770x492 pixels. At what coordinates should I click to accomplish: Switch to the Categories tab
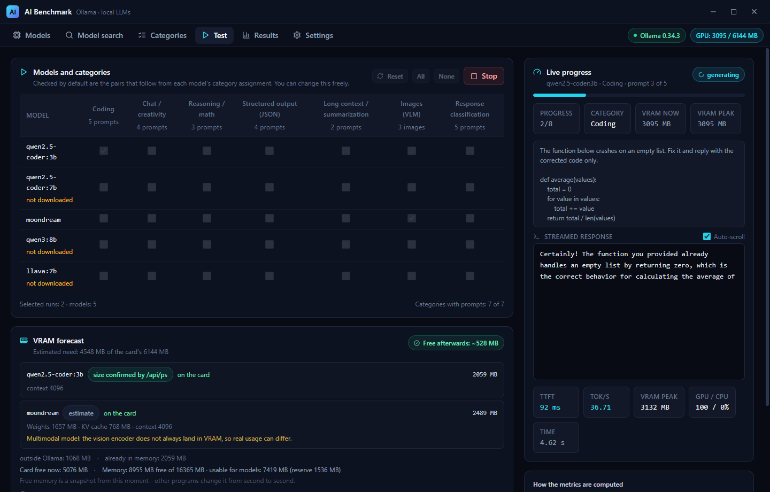pos(163,35)
